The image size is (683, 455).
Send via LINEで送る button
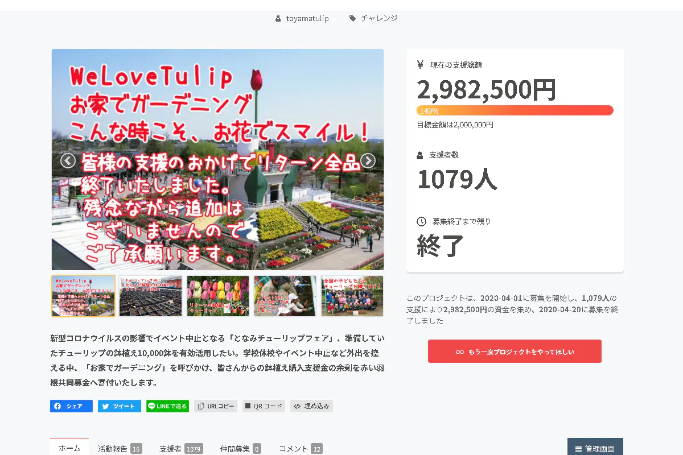pos(167,406)
